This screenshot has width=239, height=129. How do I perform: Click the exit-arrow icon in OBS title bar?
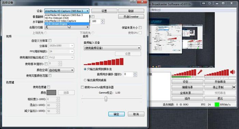(210, 3)
